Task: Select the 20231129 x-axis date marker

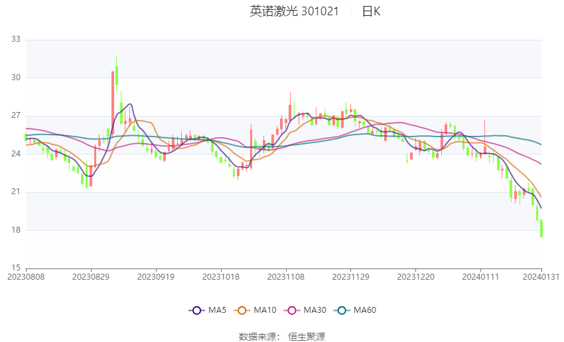Action: 351,277
